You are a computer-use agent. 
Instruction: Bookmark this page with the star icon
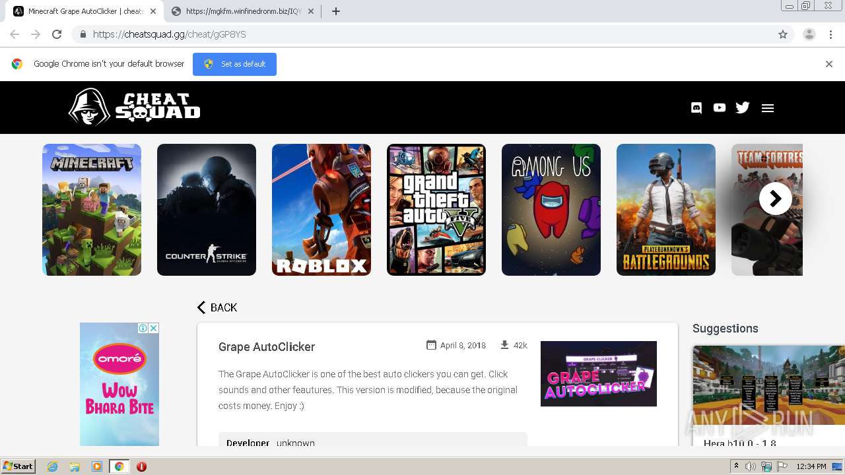pos(783,34)
